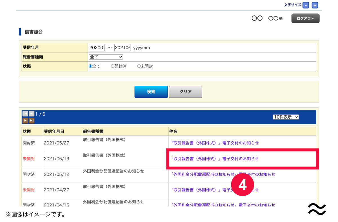
Task: Click the start month input field
Action: [x=97, y=48]
